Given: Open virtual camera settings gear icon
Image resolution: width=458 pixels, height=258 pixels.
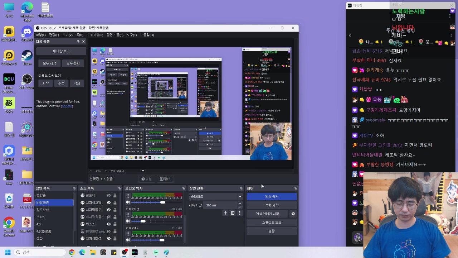Looking at the screenshot, I should (293, 214).
